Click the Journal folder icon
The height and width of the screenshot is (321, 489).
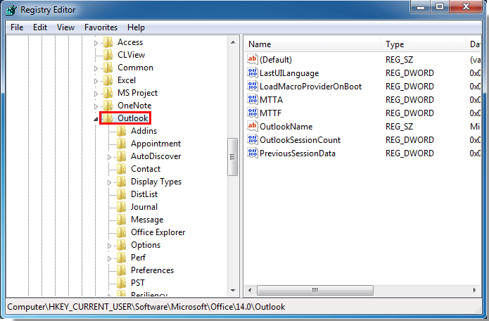pos(121,207)
